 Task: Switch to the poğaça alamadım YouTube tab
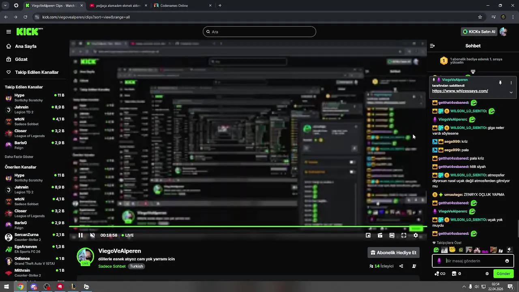click(x=118, y=6)
